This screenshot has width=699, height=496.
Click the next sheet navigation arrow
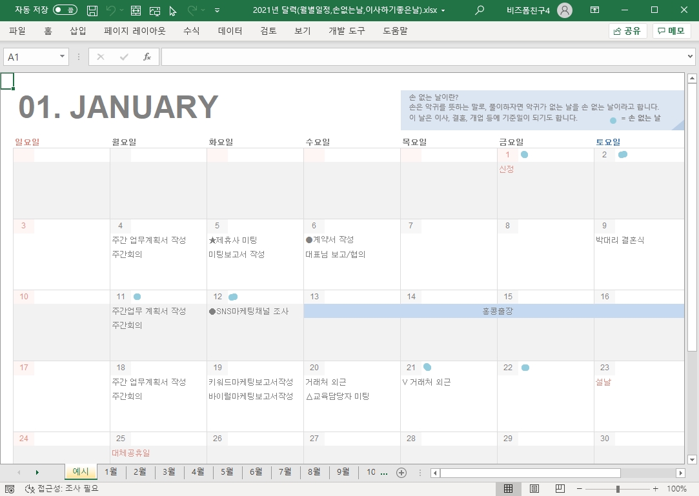[x=37, y=472]
